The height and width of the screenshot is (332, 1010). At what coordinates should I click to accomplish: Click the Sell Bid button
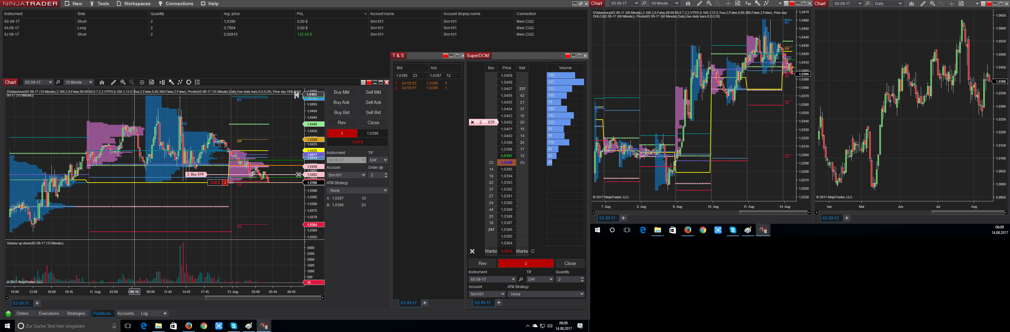(x=373, y=113)
